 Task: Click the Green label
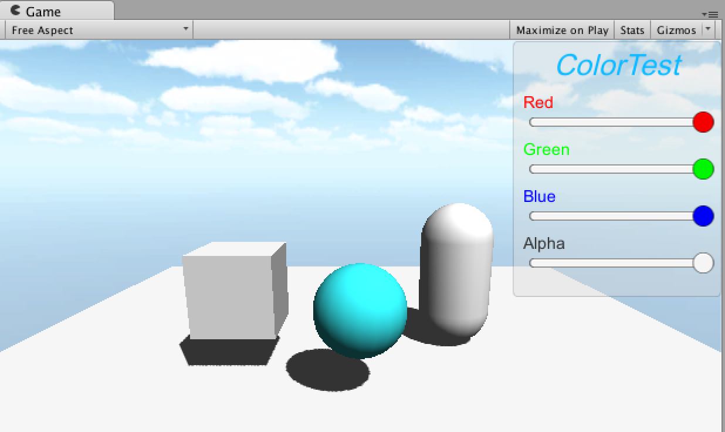point(546,149)
